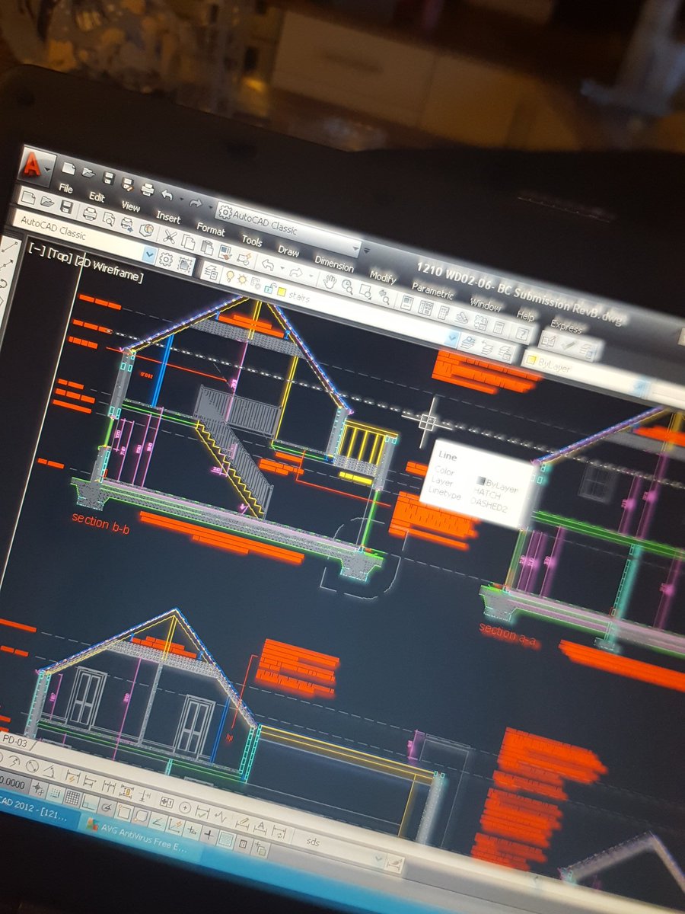Viewport: 685px width, 914px height.
Task: Toggle Lineweight display in status bar
Action: [x=209, y=834]
